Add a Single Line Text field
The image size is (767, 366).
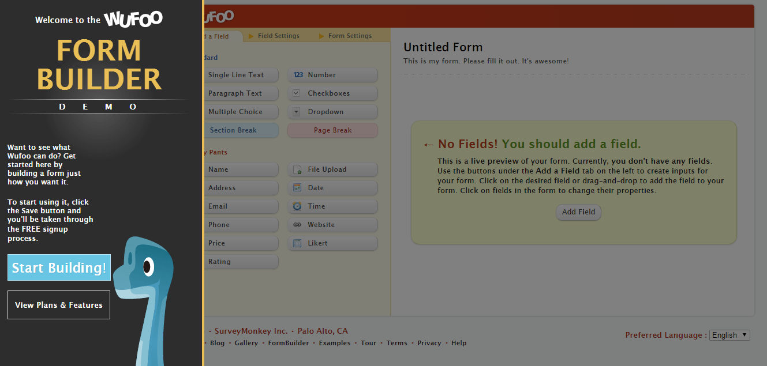click(241, 75)
